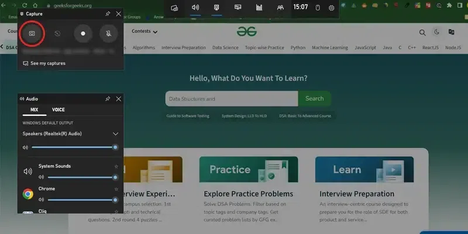Screen dimensions: 468x234
Task: Close the Audio widget
Action: (x=119, y=99)
